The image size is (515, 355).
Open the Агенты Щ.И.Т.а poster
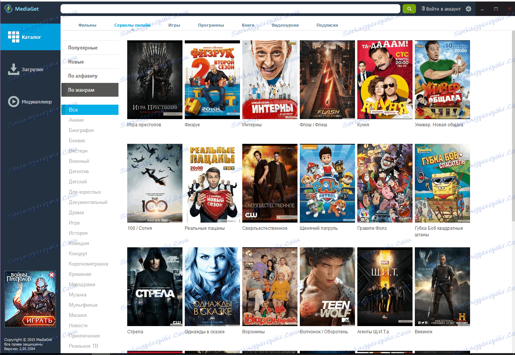(x=385, y=287)
